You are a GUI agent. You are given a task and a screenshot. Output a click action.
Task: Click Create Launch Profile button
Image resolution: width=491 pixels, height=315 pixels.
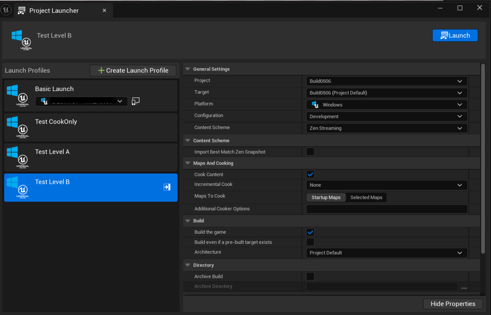tap(133, 70)
